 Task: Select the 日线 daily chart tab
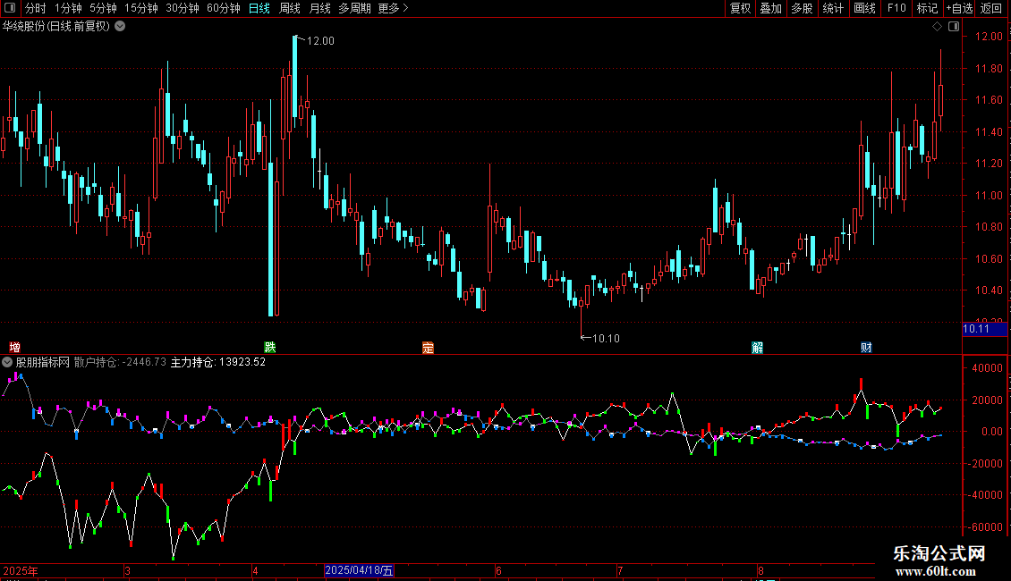(x=259, y=8)
